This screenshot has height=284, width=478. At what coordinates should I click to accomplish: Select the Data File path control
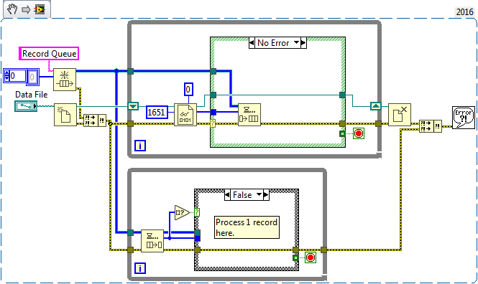tap(26, 106)
